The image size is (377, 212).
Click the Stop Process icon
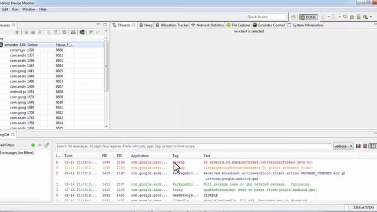click(x=64, y=32)
